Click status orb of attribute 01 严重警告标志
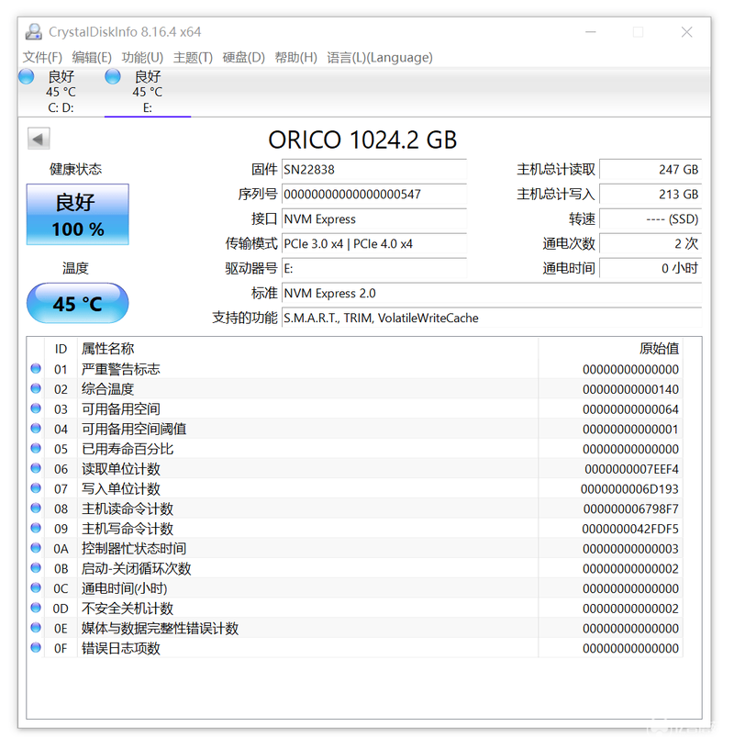Viewport: 734px width, 749px height. click(36, 369)
